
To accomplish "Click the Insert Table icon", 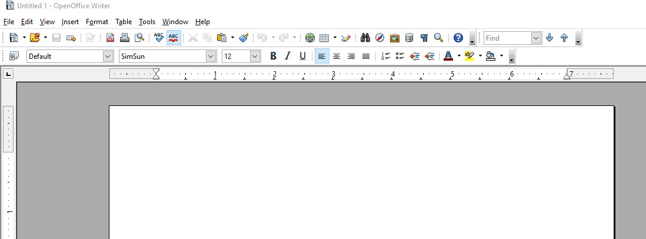I will [325, 38].
